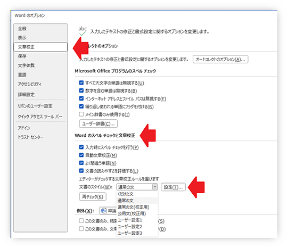Viewport: 287px width, 248px height.
Task: Select the 文章校正 category
Action: (40, 47)
